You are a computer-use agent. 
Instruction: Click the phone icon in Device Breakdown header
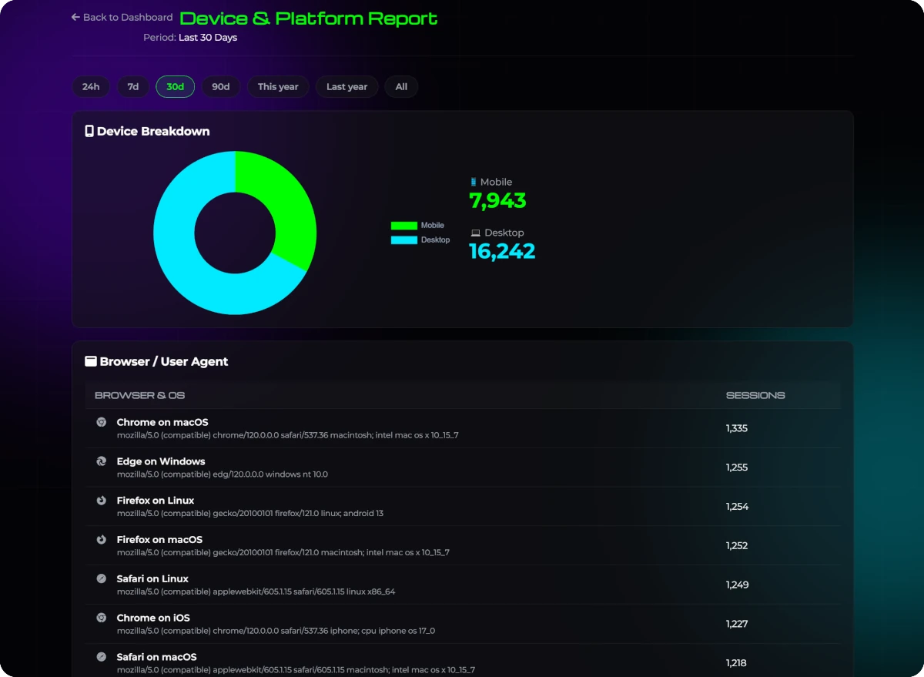pyautogui.click(x=89, y=130)
